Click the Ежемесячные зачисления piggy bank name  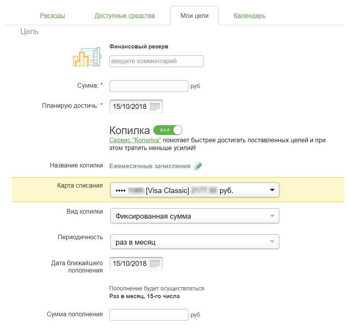150,166
